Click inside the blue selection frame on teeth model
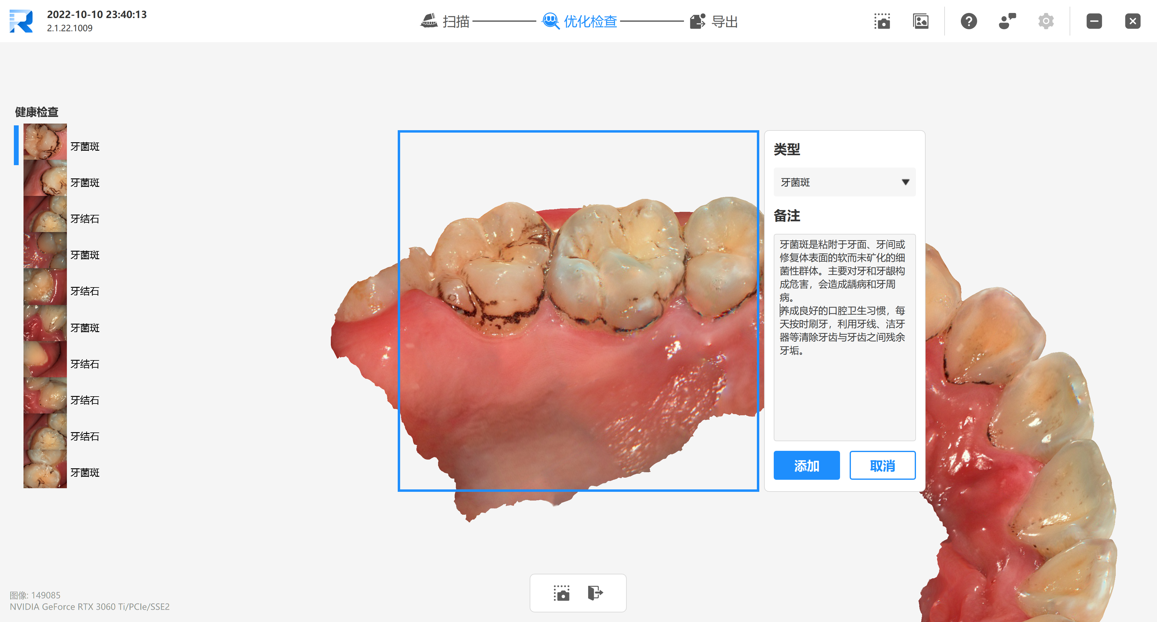1157x622 pixels. [578, 311]
